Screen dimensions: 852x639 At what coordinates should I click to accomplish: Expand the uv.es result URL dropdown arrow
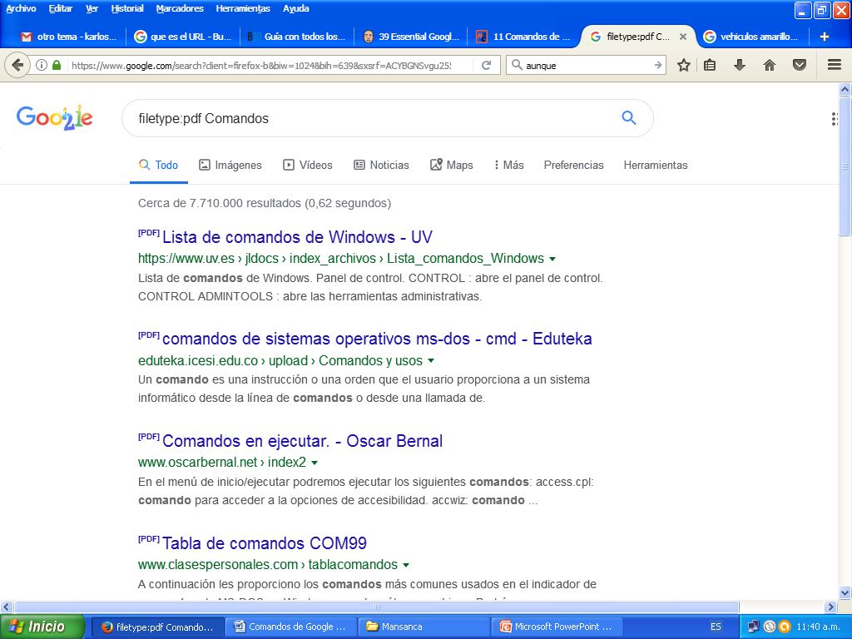pyautogui.click(x=552, y=260)
